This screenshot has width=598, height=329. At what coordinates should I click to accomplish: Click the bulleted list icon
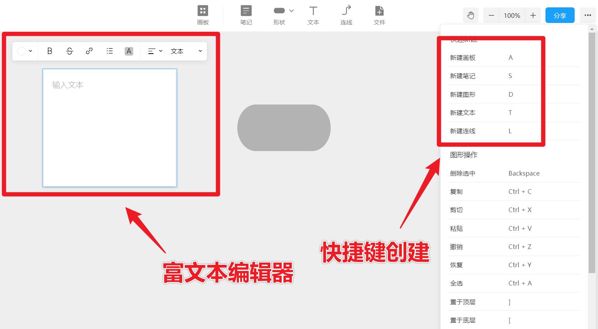[109, 51]
